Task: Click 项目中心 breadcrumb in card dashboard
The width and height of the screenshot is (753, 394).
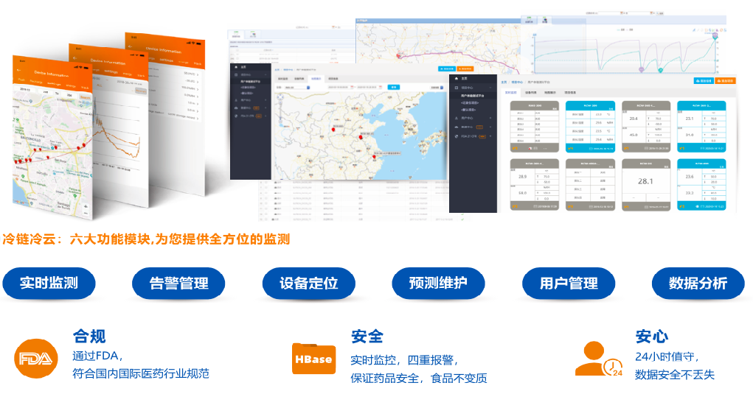Action: (517, 82)
